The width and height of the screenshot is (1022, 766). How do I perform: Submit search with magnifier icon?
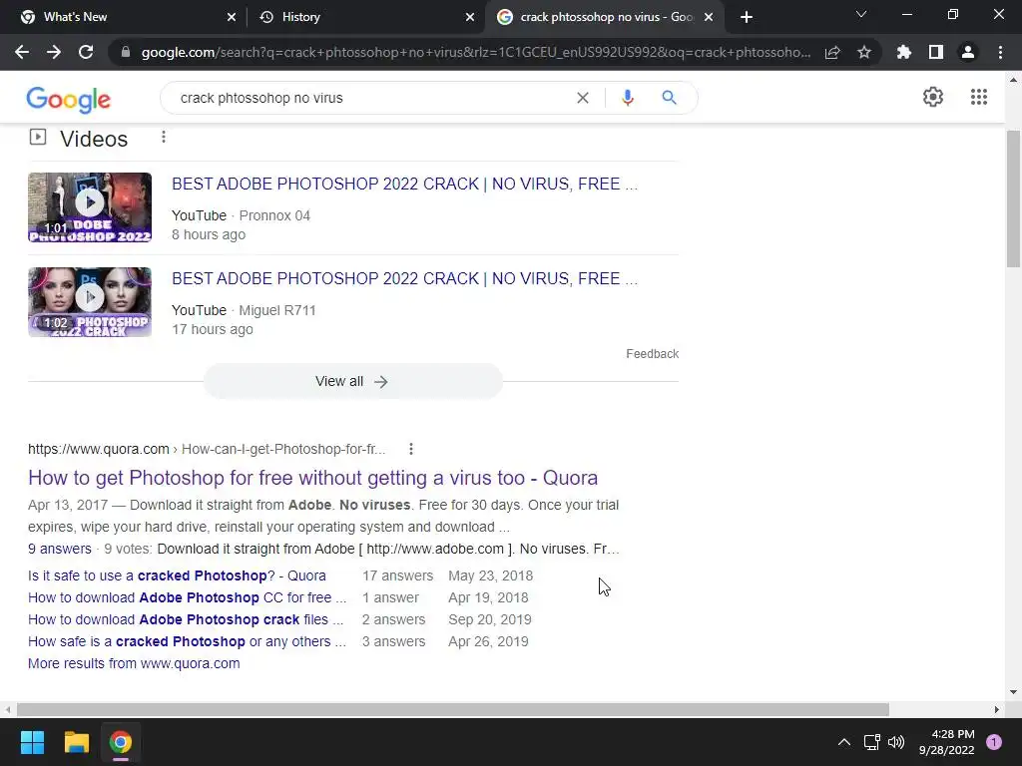point(669,98)
